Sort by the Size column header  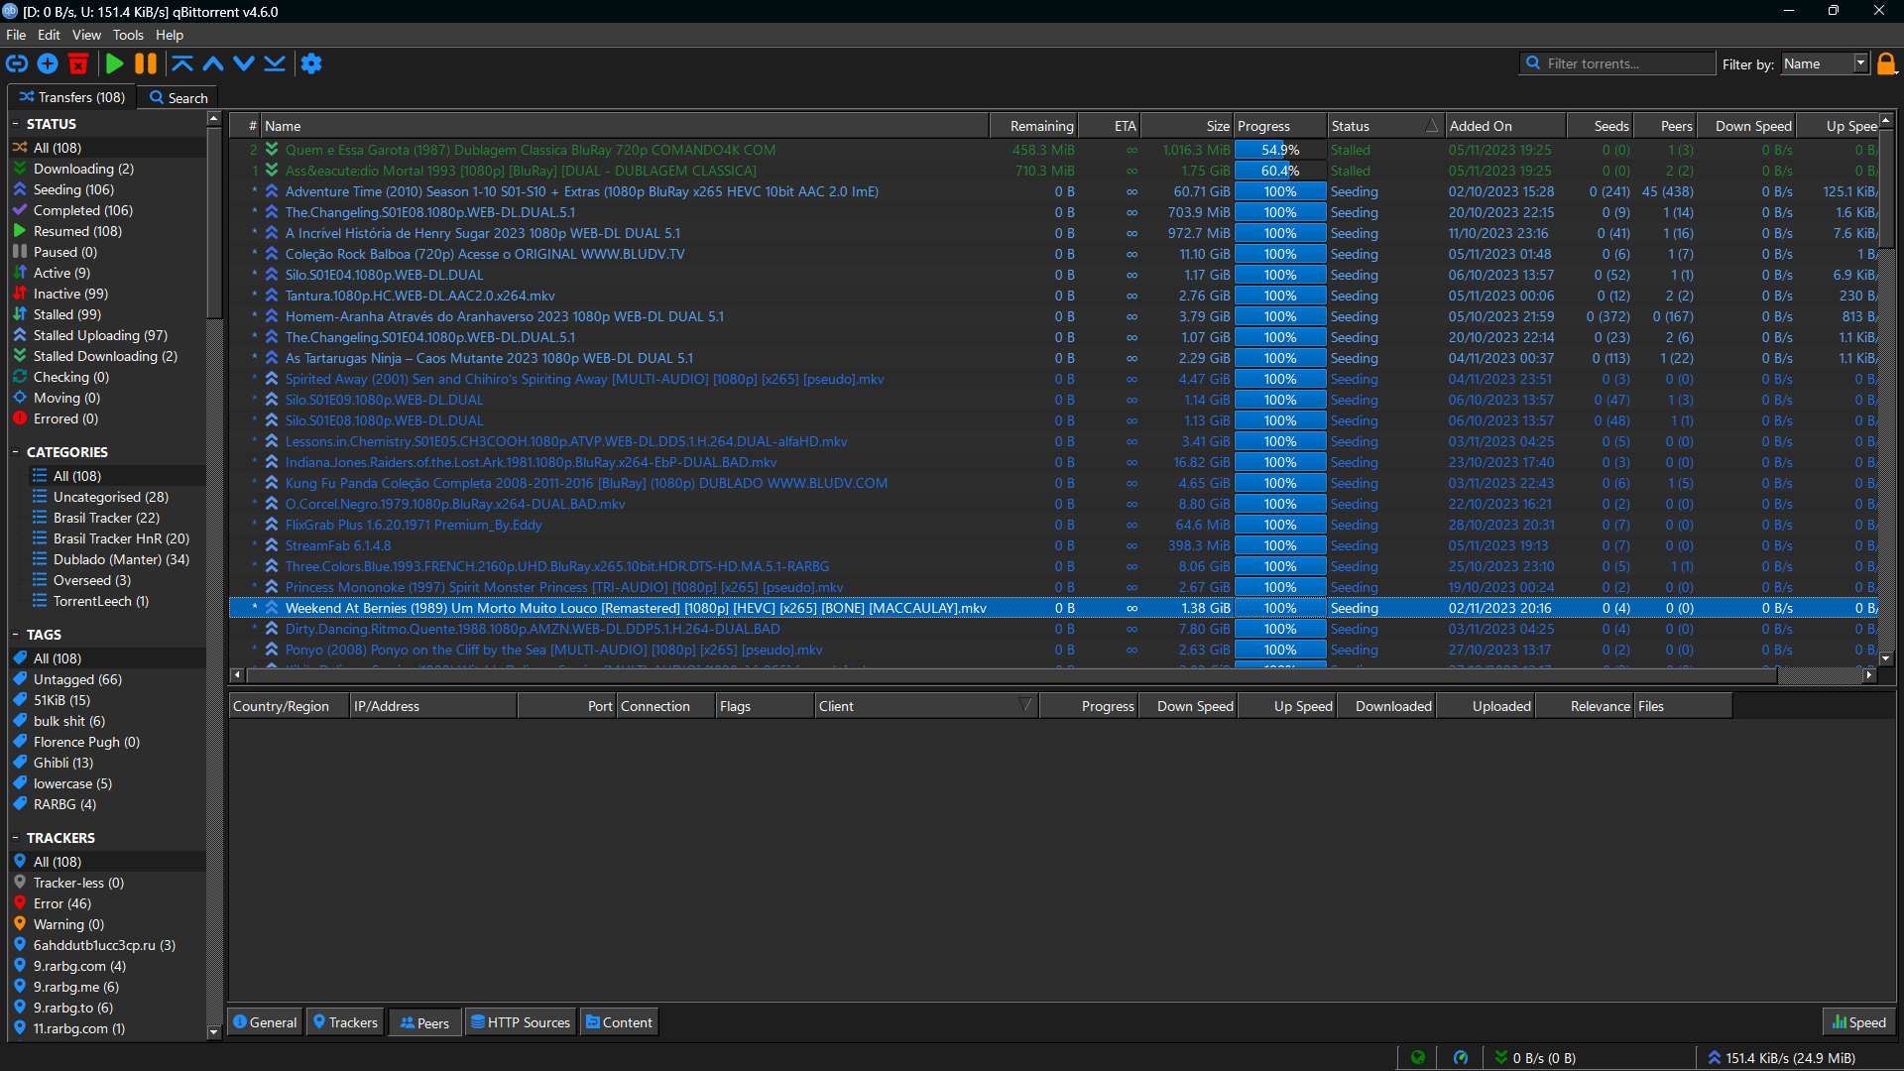pos(1187,126)
